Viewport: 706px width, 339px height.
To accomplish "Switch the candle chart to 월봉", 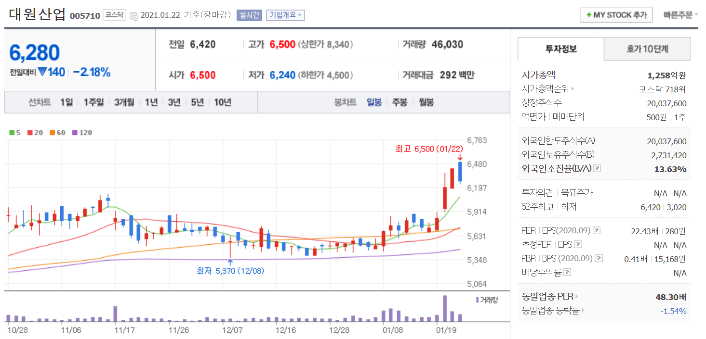I will (426, 102).
